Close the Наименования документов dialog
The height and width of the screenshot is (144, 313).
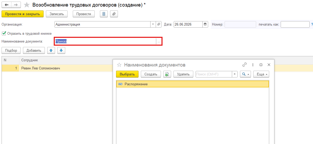[269, 65]
